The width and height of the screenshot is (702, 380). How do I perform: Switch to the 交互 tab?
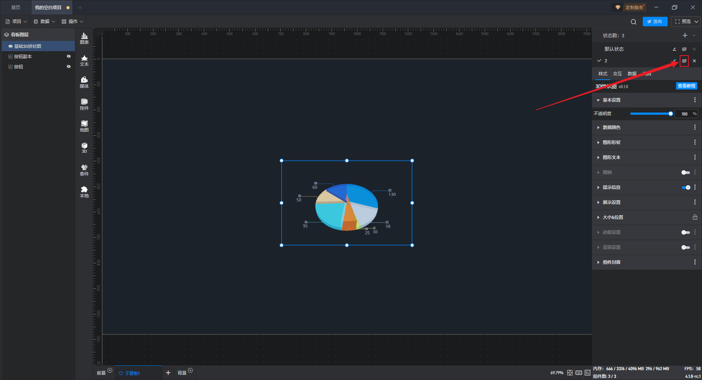click(617, 74)
